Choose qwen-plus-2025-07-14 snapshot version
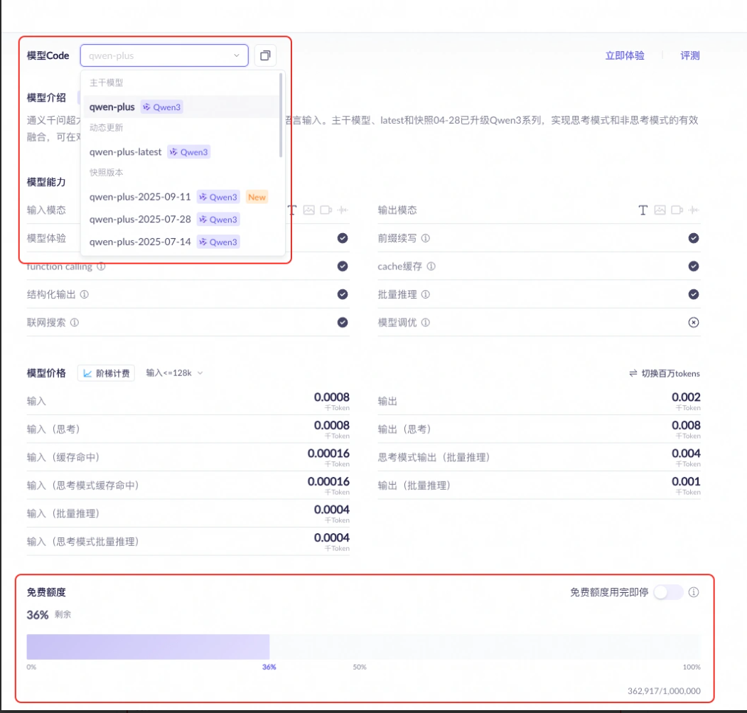The width and height of the screenshot is (747, 713). pos(181,242)
